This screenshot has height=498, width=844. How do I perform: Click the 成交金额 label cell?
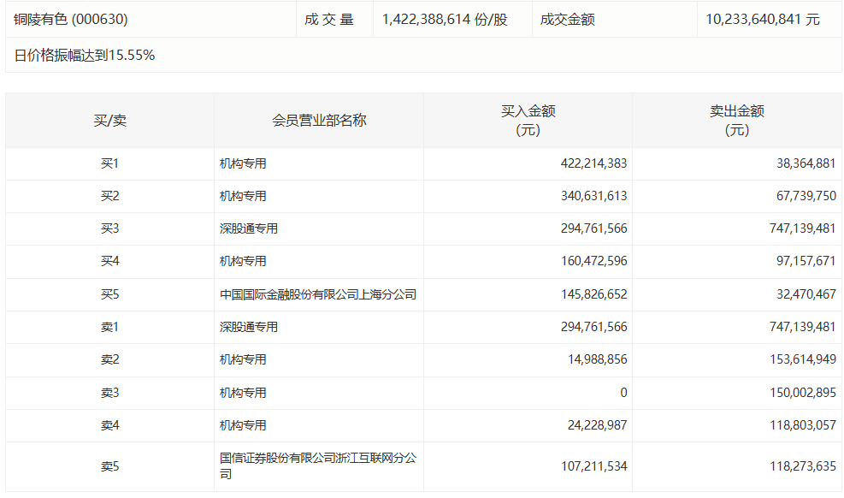567,19
